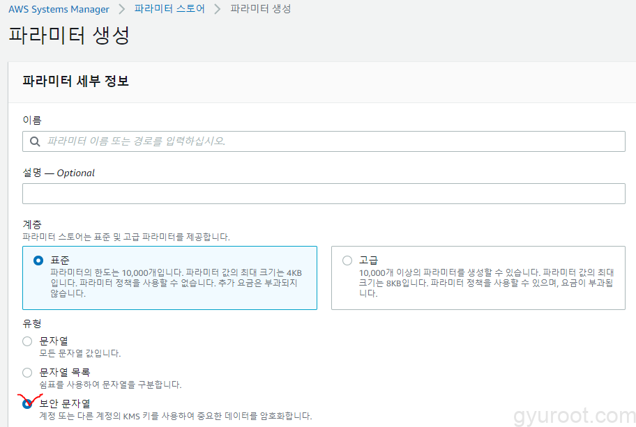This screenshot has height=427, width=636.
Task: Open the AWS Systems Manager breadcrumb link
Action: tap(59, 9)
